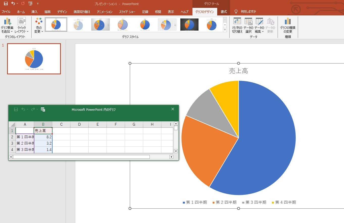Screen dimensions: 344x223
Task: Select striped hatched pie chart style
Action: coord(78,24)
